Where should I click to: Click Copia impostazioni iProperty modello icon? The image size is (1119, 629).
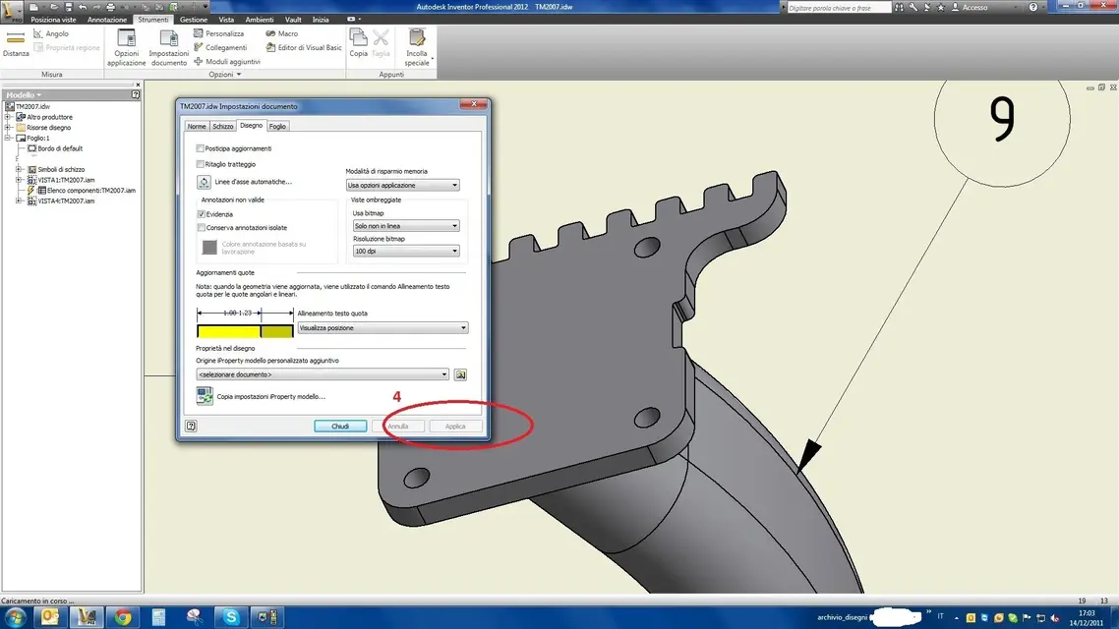tap(205, 396)
